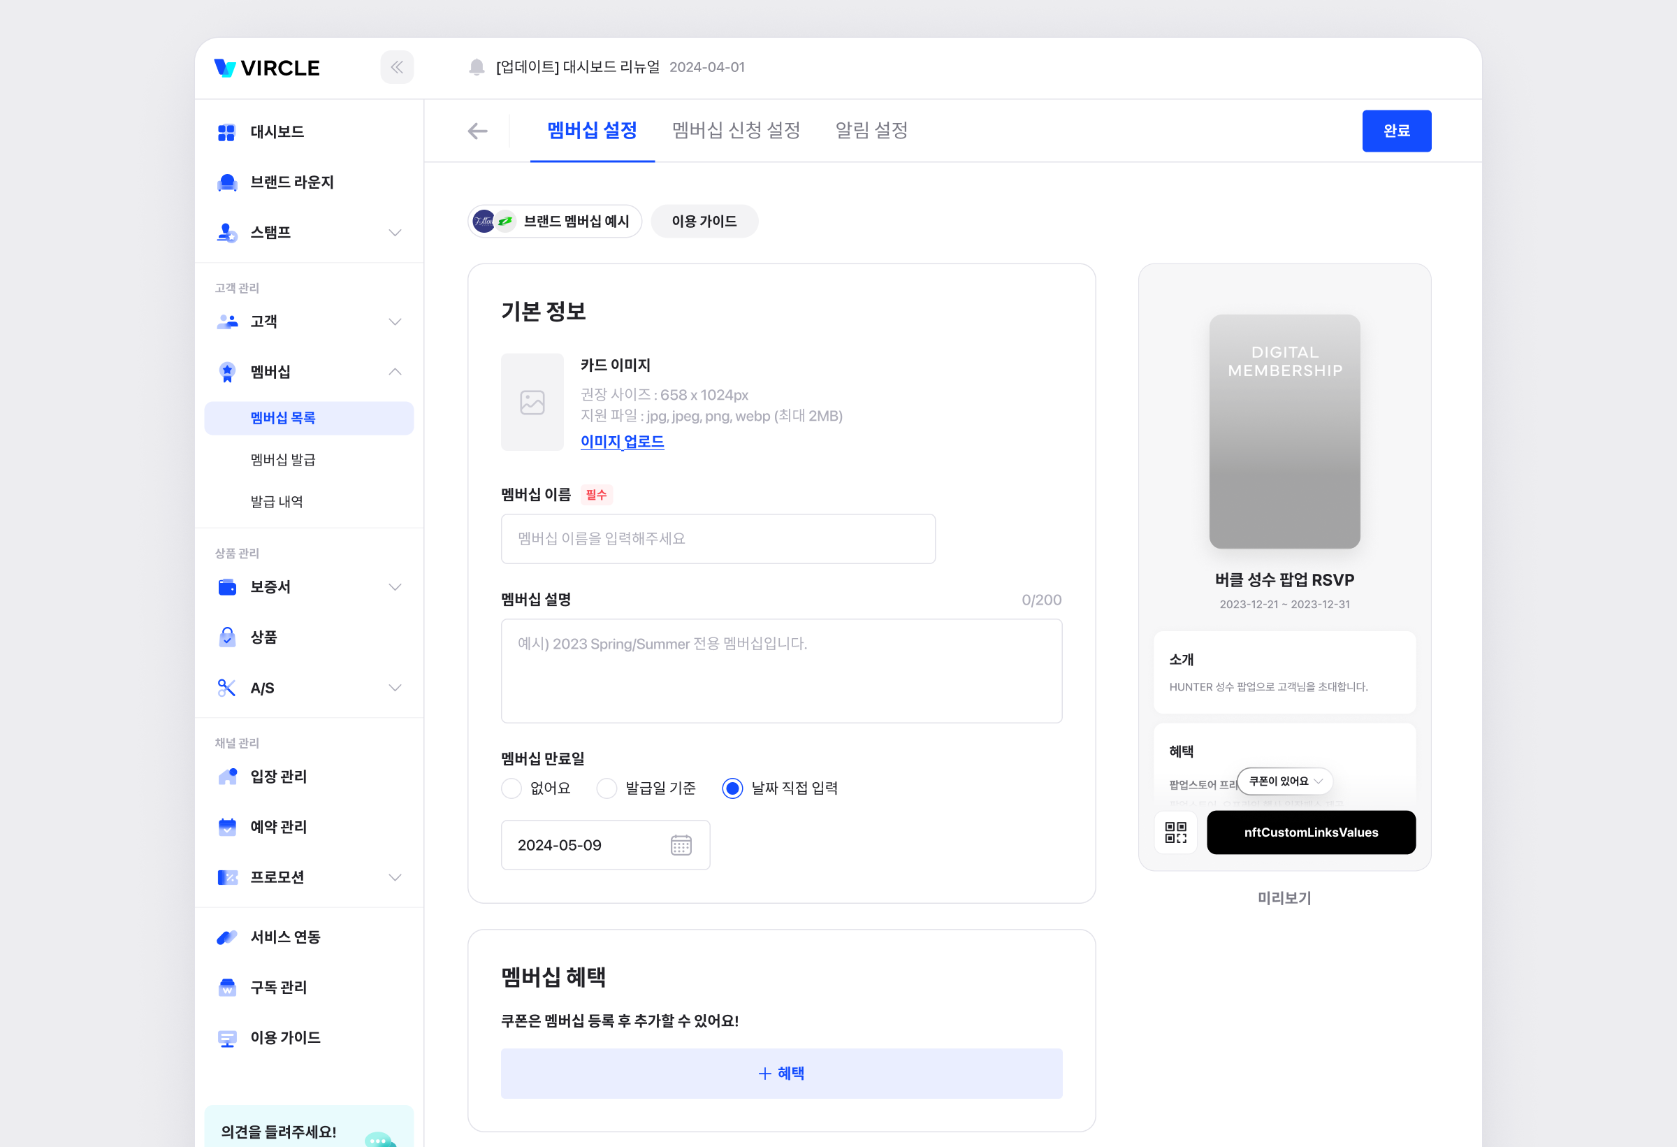Open the calendar date picker icon
Image resolution: width=1677 pixels, height=1147 pixels.
pyautogui.click(x=681, y=844)
